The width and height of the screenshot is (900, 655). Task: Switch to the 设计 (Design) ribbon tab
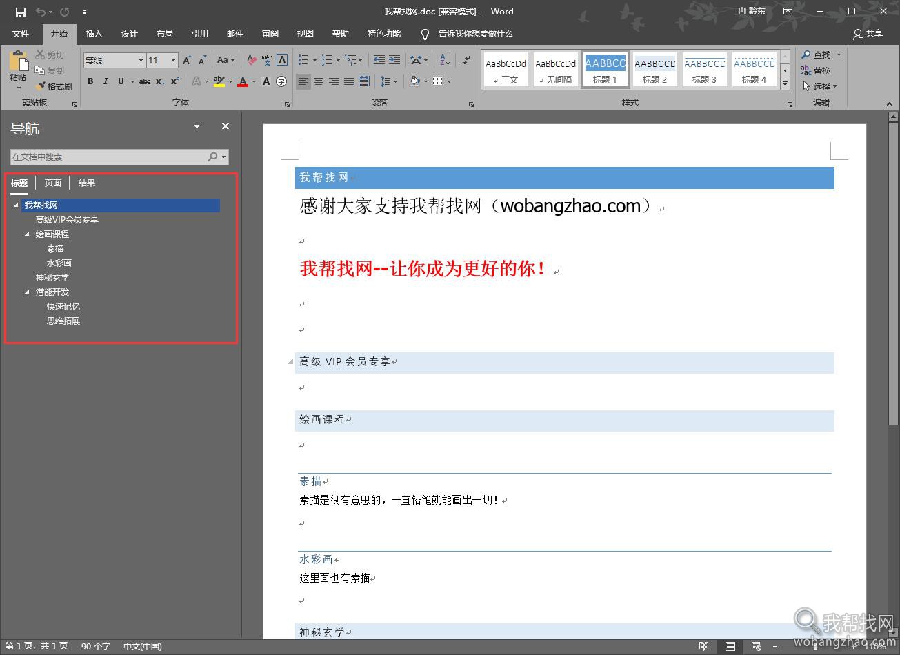(x=129, y=33)
